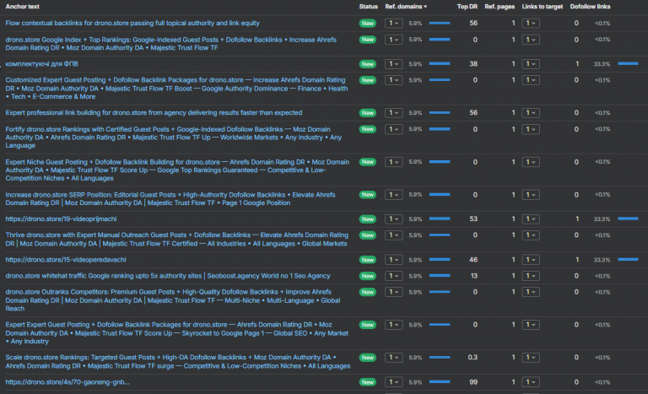Open the https://drono.store/4s/70-gaoneng-gnb link
648x394 pixels.
click(x=67, y=382)
